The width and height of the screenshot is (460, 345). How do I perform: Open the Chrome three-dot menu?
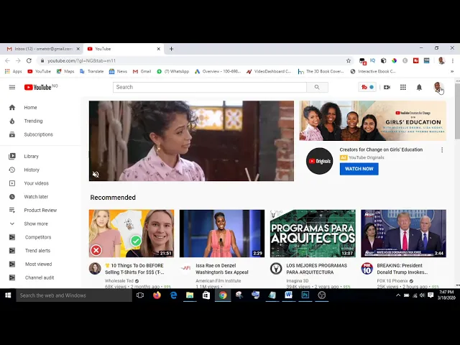click(453, 60)
